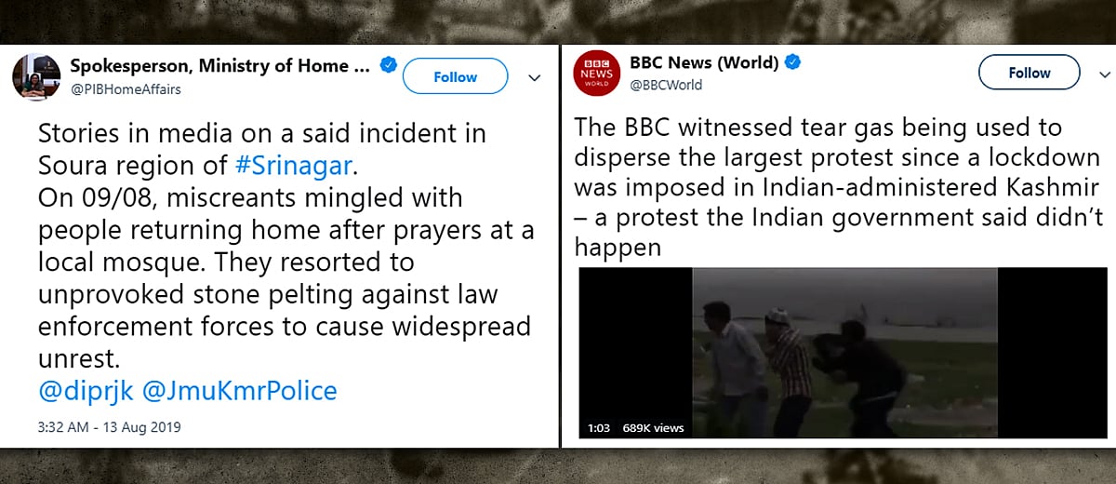Open the @BBCWorld handle
1116x484 pixels.
[666, 85]
